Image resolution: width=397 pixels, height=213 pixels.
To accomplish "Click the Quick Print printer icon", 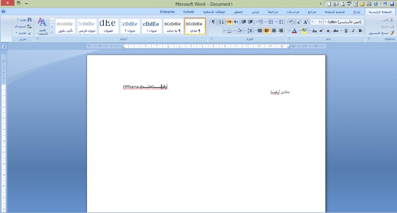I will coord(369,4).
